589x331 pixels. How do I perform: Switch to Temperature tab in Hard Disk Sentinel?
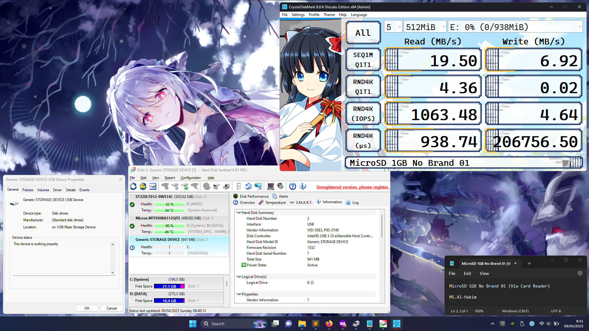(x=272, y=203)
